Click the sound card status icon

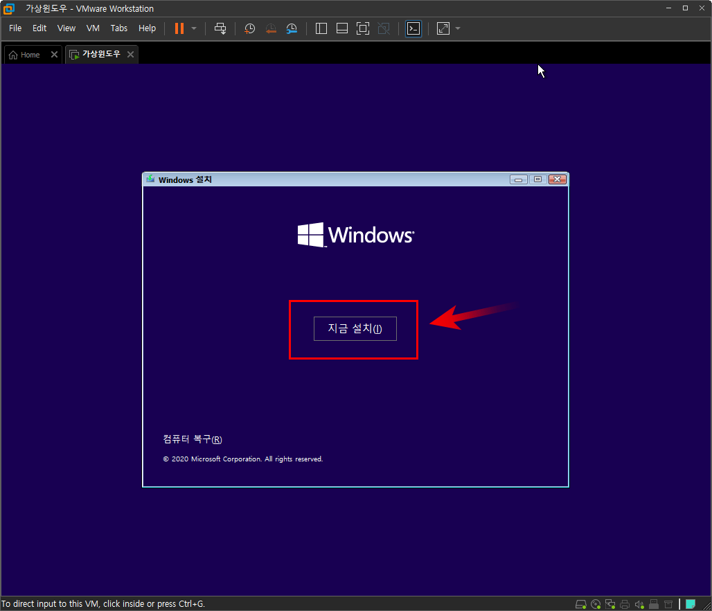click(639, 604)
